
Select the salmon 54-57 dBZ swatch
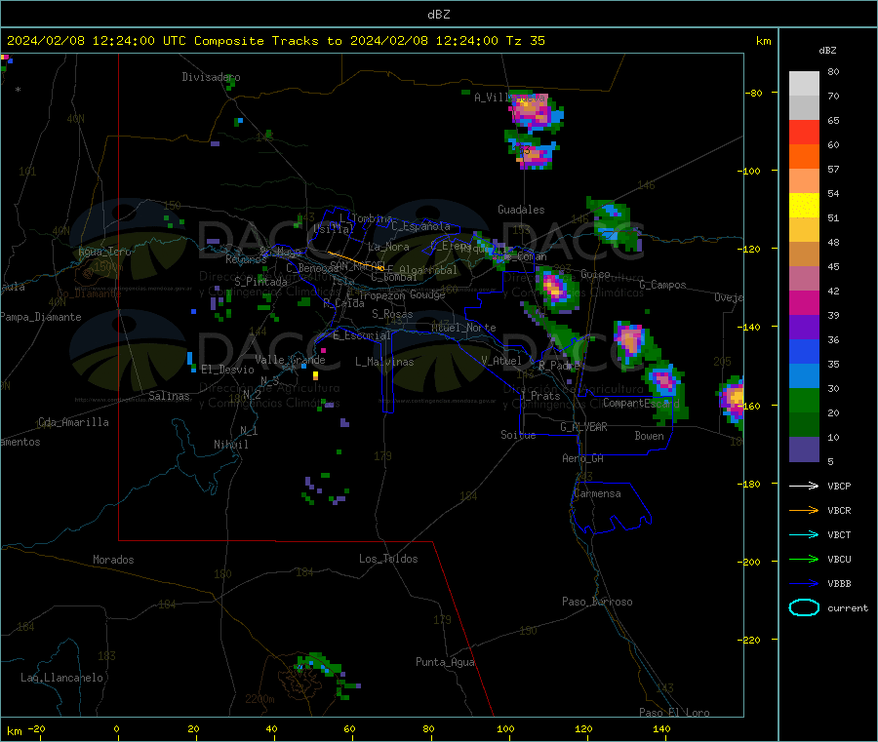[804, 181]
